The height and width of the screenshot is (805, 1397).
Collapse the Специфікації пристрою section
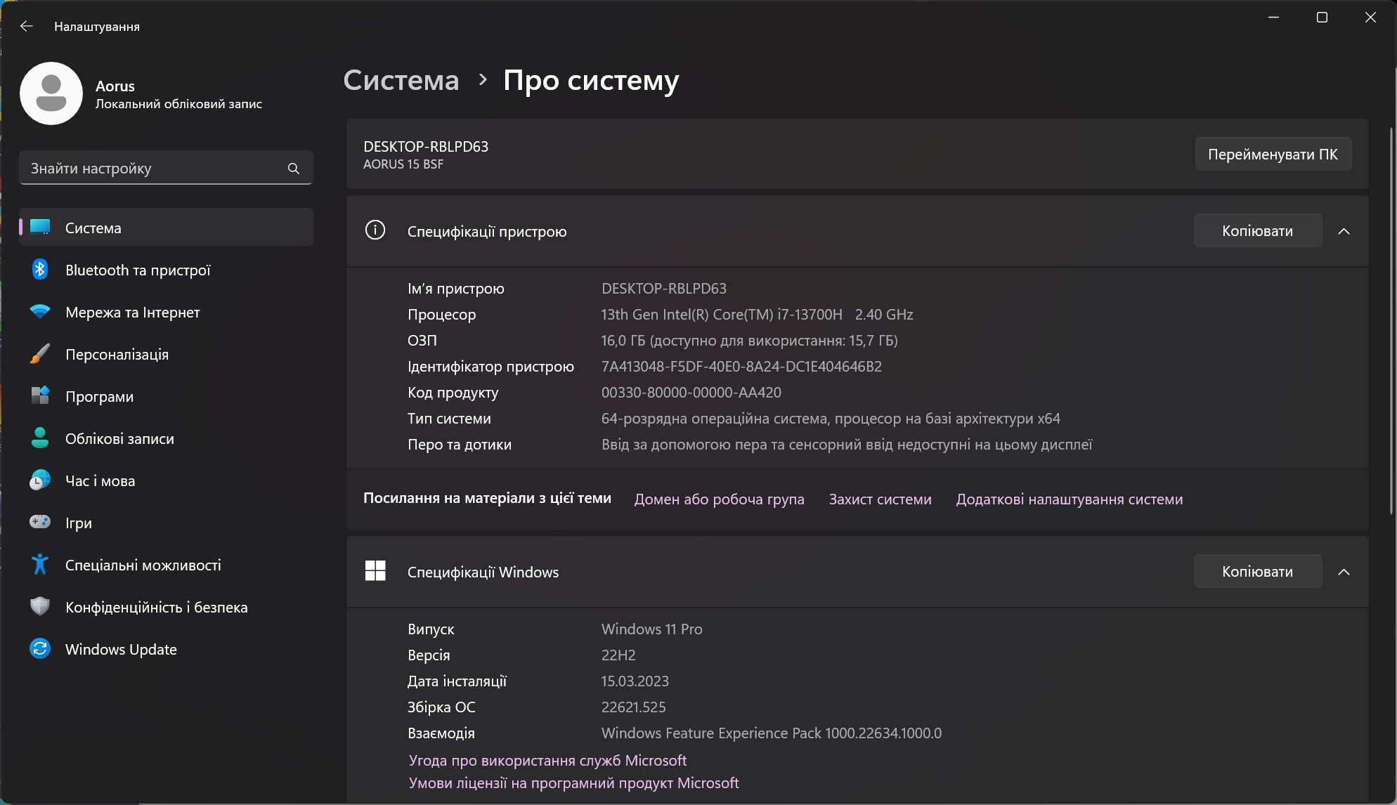tap(1344, 231)
